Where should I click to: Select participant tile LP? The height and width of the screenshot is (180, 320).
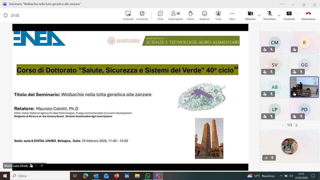274,109
